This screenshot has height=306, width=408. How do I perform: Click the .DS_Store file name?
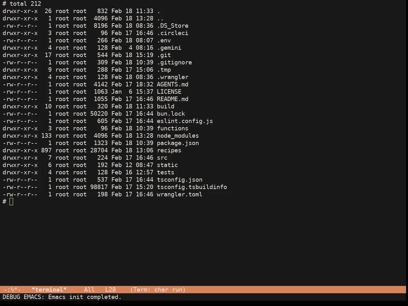[x=172, y=26]
